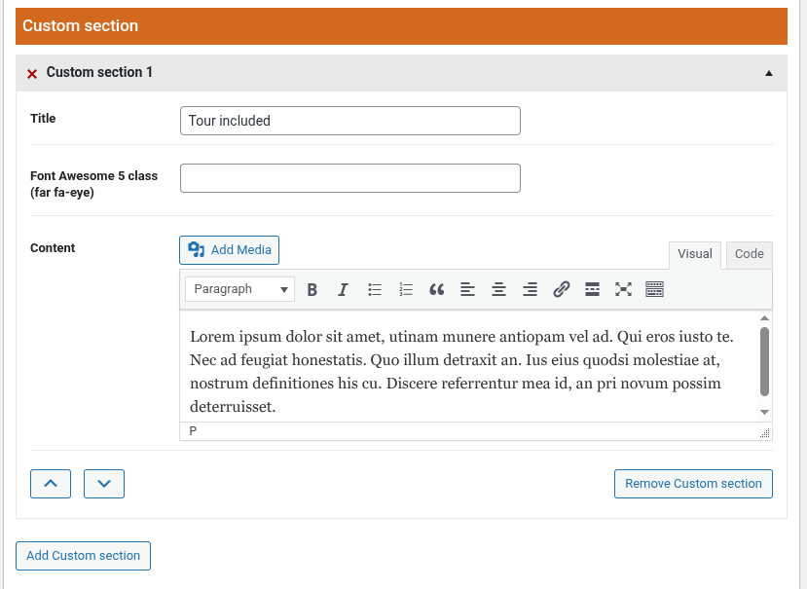The image size is (807, 589).
Task: Click the Font Awesome 5 class field
Action: (350, 178)
